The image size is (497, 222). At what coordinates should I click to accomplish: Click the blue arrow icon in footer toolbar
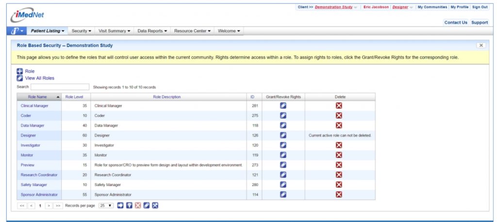click(120, 206)
